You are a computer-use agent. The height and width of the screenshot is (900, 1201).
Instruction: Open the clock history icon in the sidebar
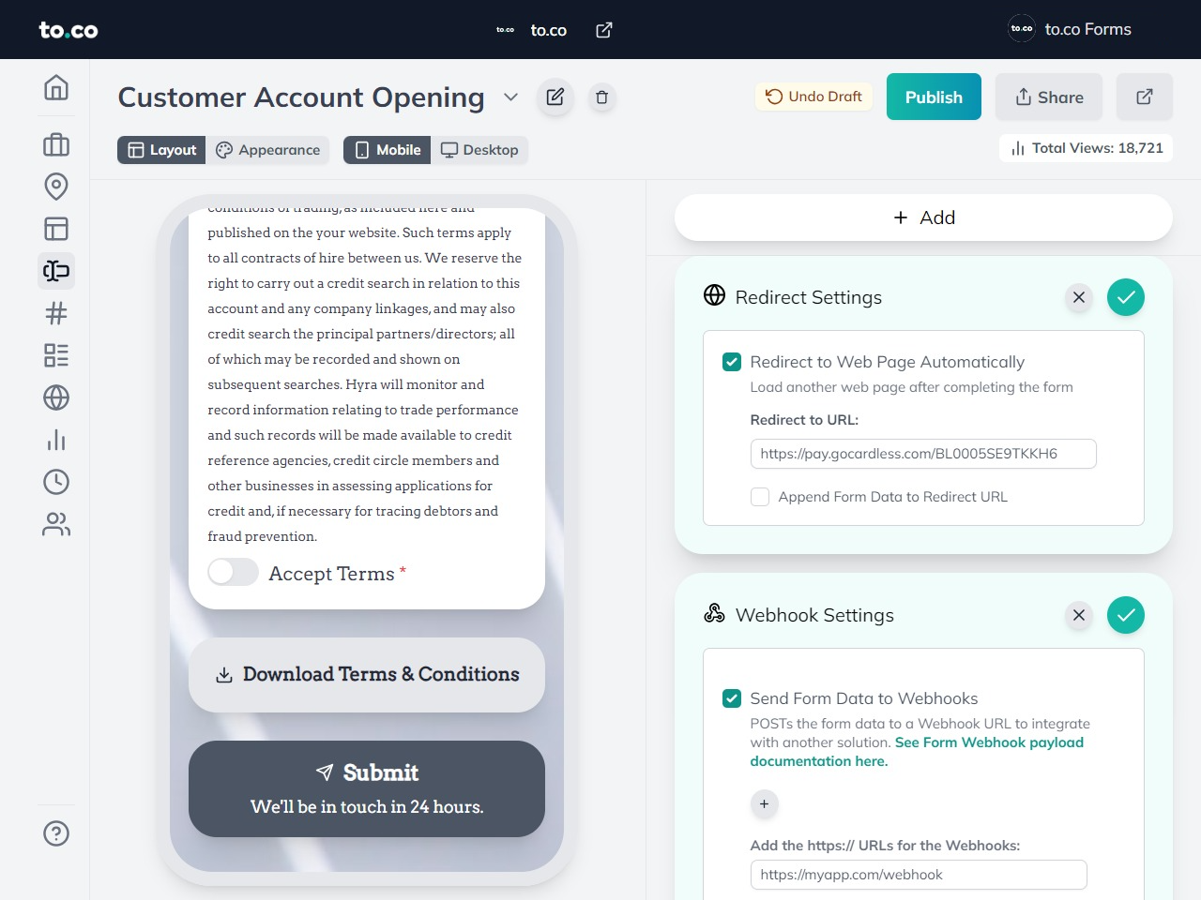pyautogui.click(x=56, y=482)
